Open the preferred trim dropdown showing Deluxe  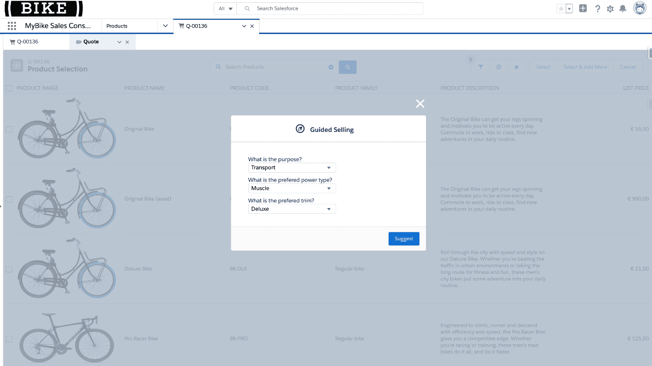pyautogui.click(x=292, y=209)
